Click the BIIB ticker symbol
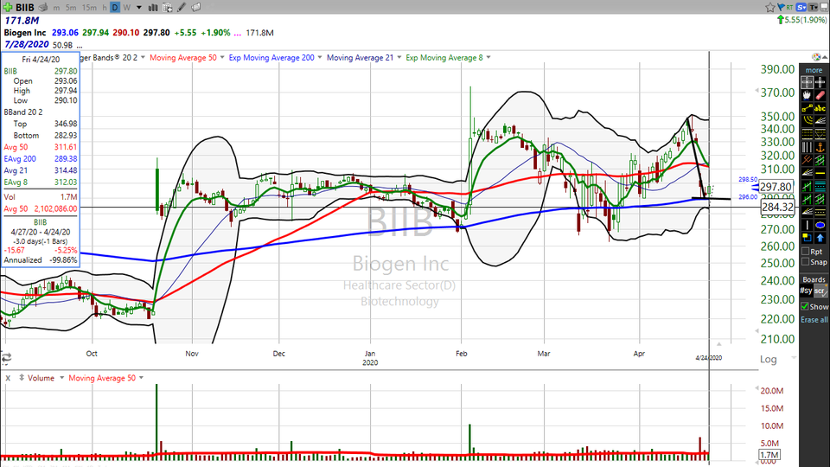Viewport: 830px width, 467px height. pos(25,8)
